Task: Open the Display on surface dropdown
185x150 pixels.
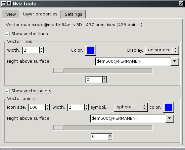Action: point(162,50)
